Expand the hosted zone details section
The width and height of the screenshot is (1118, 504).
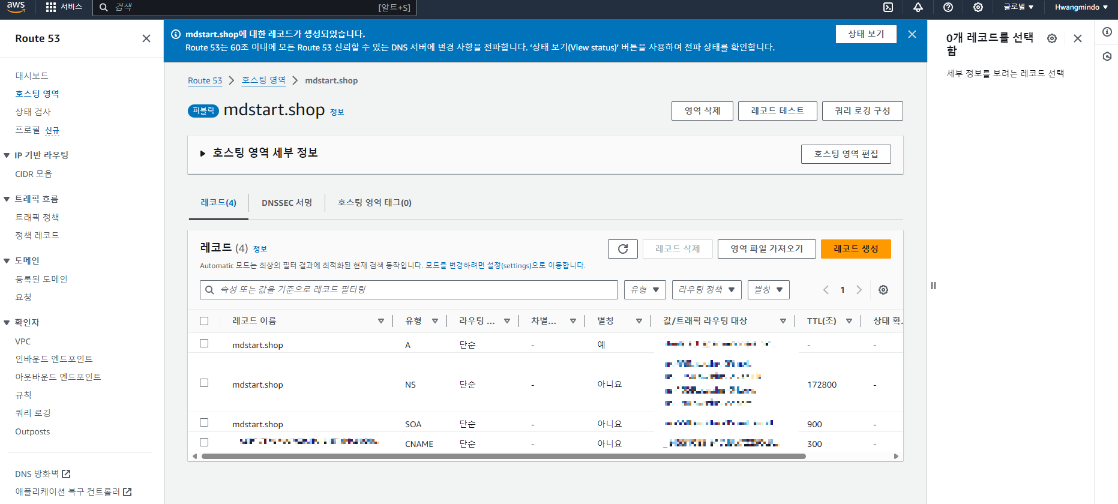tap(203, 154)
